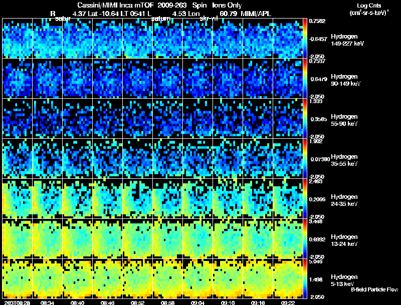The height and width of the screenshot is (305, 401).
Task: Click the color bar beside Hydrogen 90-149 keV
Action: [305, 79]
